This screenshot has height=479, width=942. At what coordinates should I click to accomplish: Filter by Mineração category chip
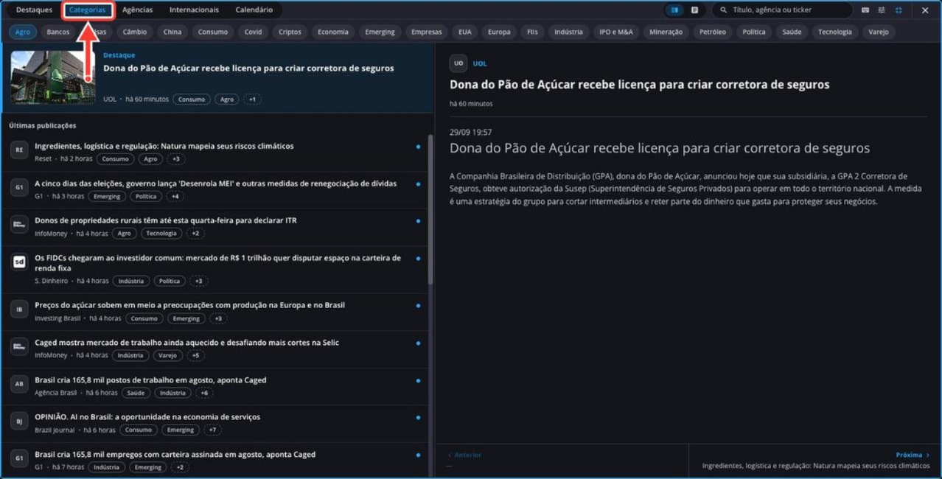[666, 32]
